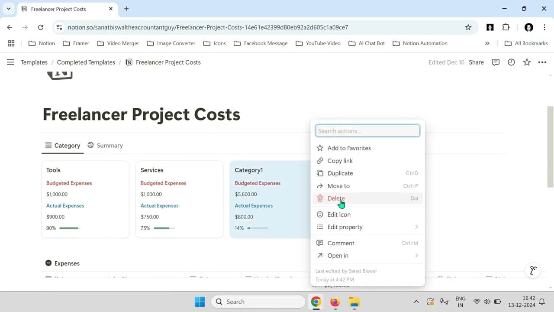The image size is (554, 312).
Task: Open the Chrome extensions puzzle icon
Action: point(506,27)
